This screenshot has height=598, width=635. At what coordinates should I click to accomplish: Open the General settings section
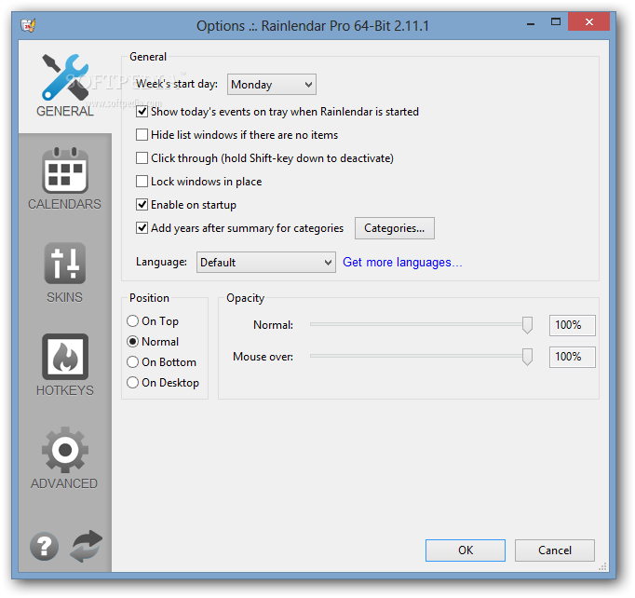(65, 87)
